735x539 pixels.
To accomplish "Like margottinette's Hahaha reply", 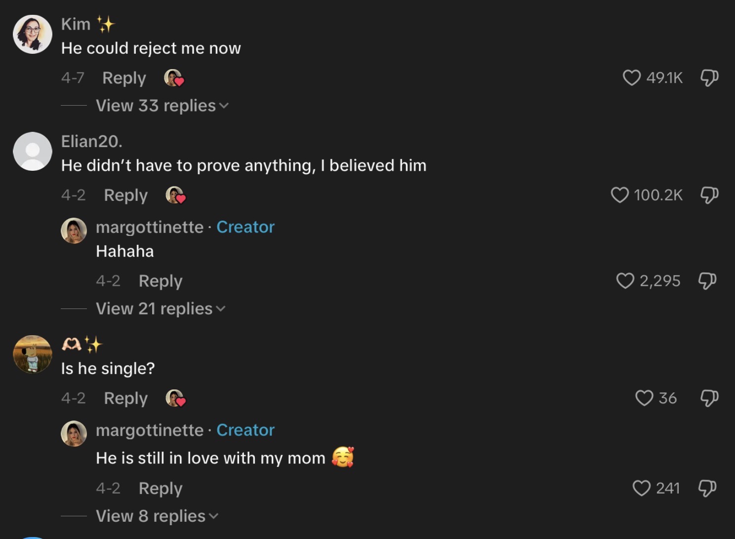I will click(x=625, y=281).
